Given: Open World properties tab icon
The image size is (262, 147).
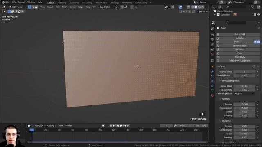Looking at the screenshot, I should pyautogui.click(x=212, y=54).
